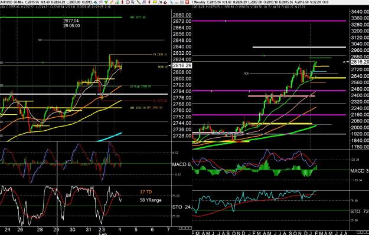The height and width of the screenshot is (235, 369).
Task: Select the yellow rectangle drawing tool
Action: [x=155, y=2]
